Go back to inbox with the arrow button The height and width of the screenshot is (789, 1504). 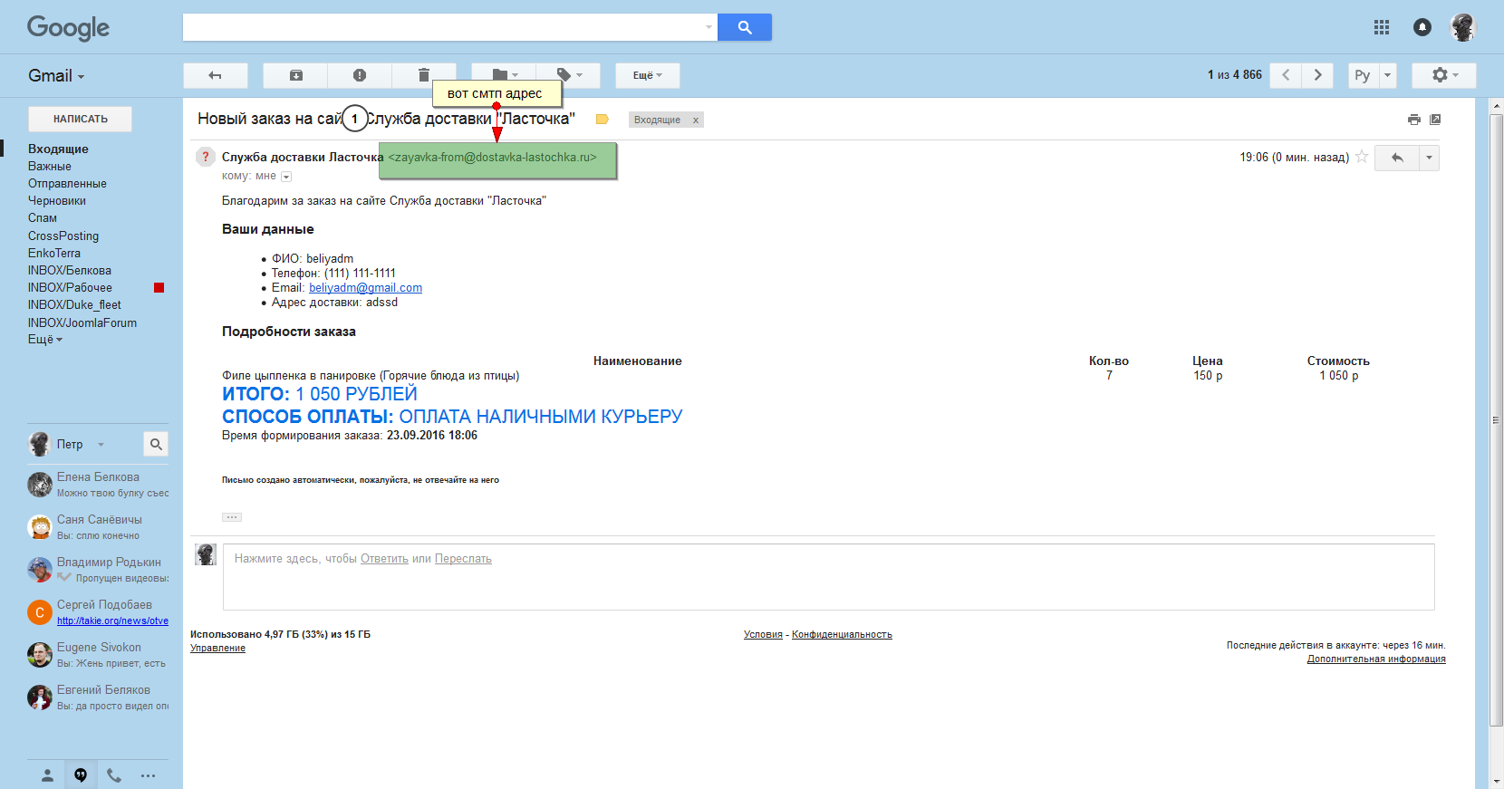click(x=216, y=75)
